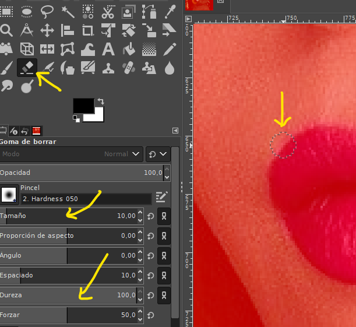Pick the Bucket Fill tool
Image resolution: width=356 pixels, height=327 pixels.
click(129, 48)
